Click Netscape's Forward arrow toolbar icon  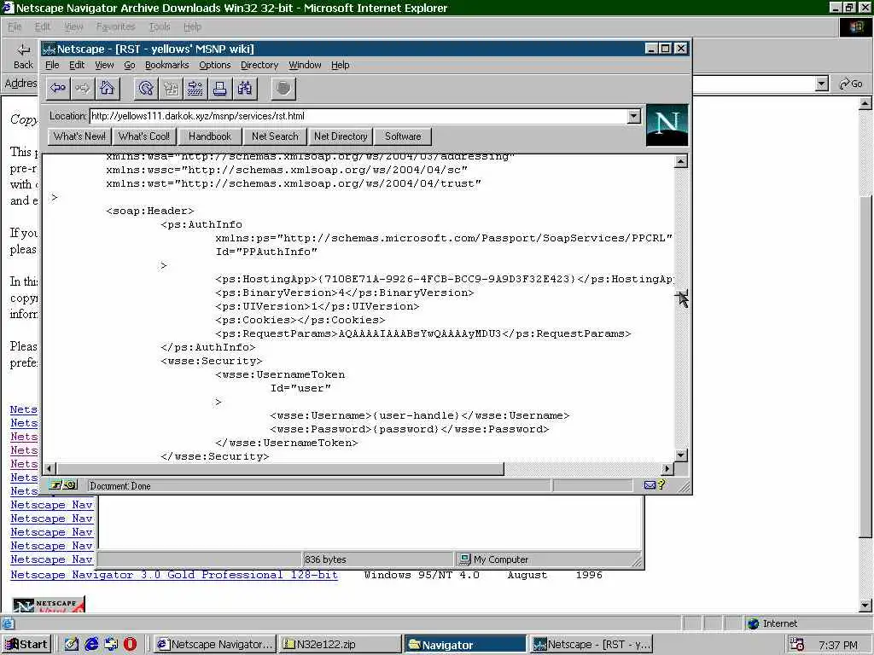click(83, 88)
